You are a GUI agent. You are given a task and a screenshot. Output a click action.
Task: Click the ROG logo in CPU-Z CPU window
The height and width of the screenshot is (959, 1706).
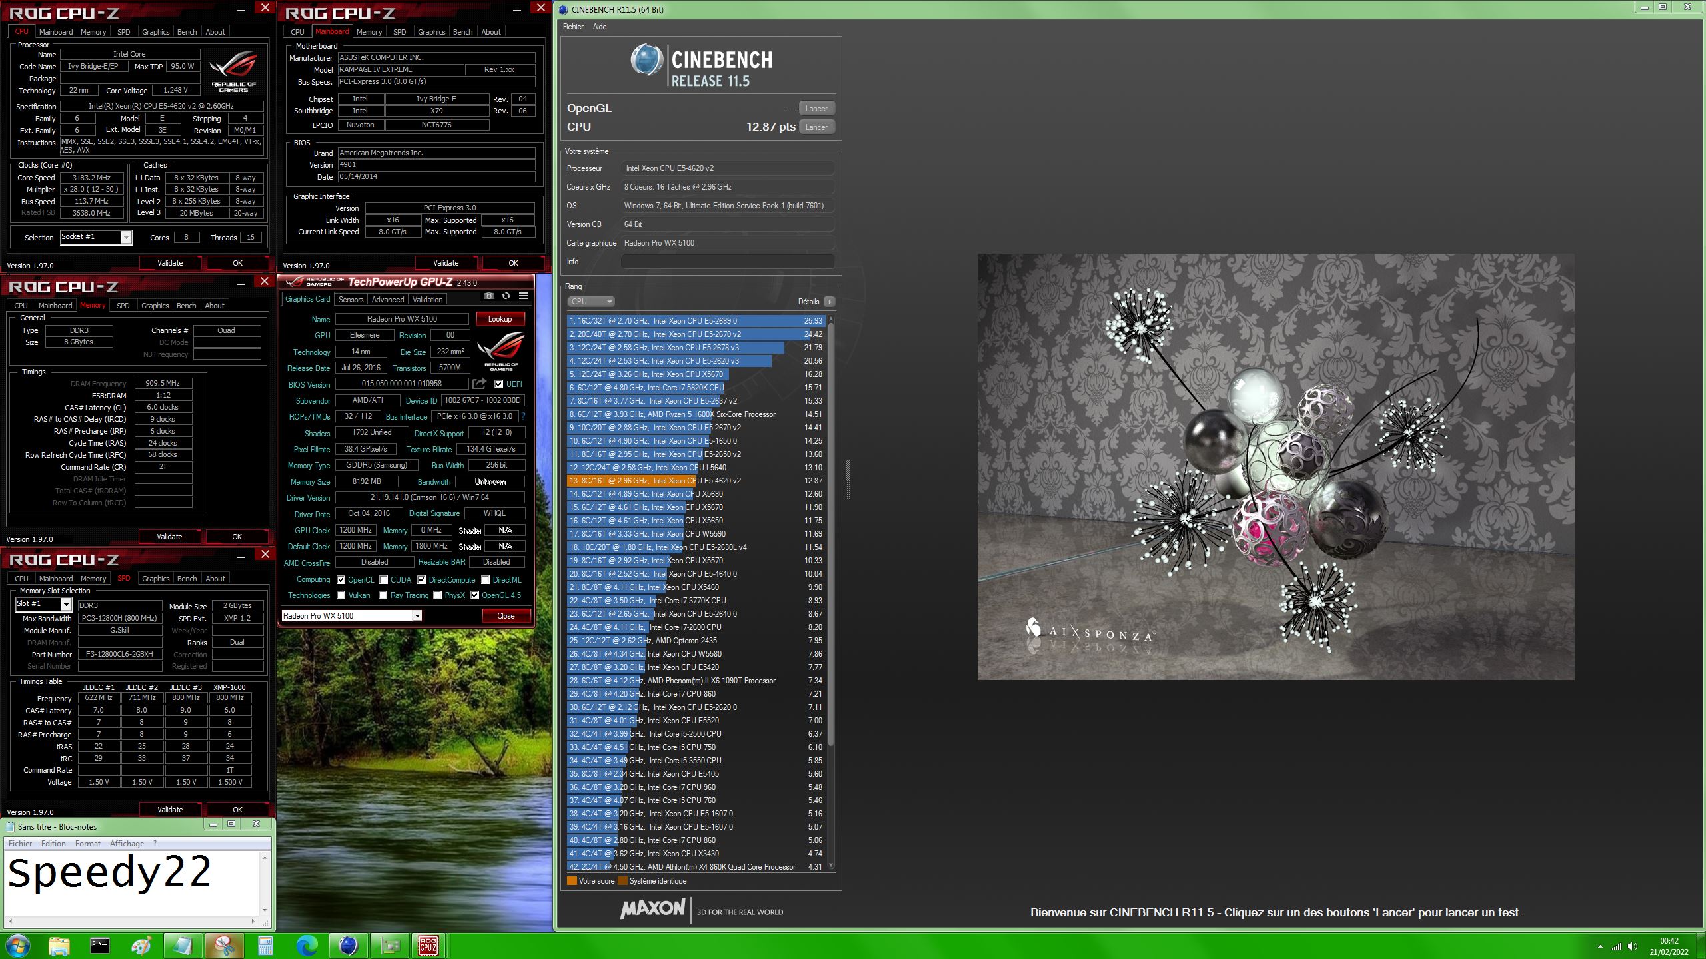point(233,71)
